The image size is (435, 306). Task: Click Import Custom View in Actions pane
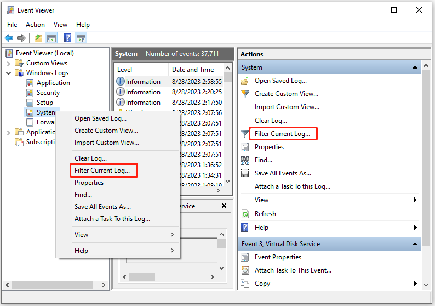(287, 107)
